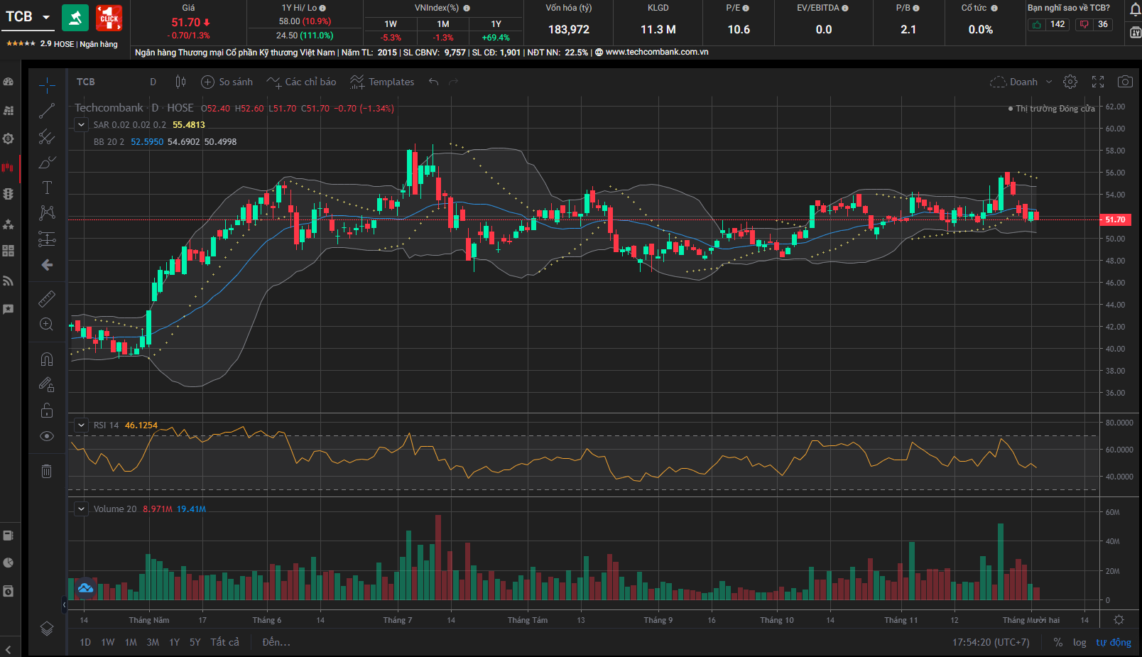Image resolution: width=1142 pixels, height=657 pixels.
Task: Open the heatmap grid sidebar icon
Action: (x=9, y=111)
